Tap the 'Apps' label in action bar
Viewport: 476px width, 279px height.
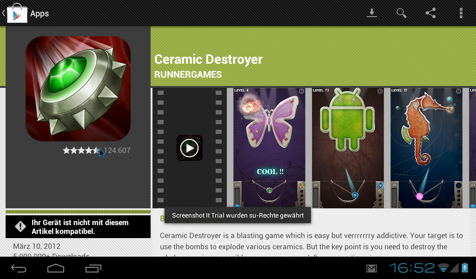[x=40, y=13]
